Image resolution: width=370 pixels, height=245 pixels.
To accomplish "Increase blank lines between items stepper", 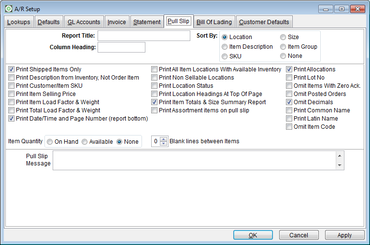I will point(163,139).
